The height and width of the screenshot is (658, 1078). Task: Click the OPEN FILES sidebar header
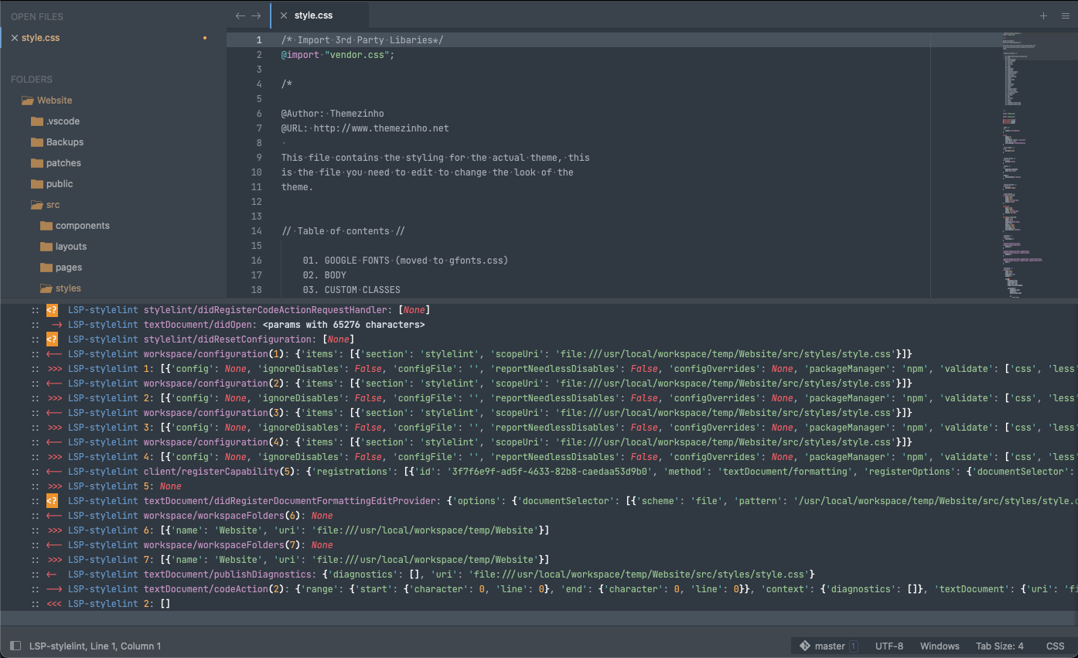[x=37, y=17]
